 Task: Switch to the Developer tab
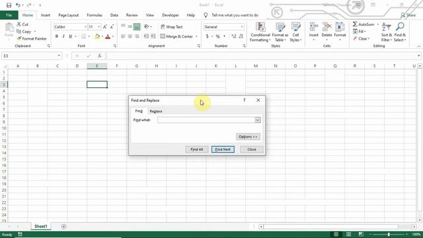[171, 15]
